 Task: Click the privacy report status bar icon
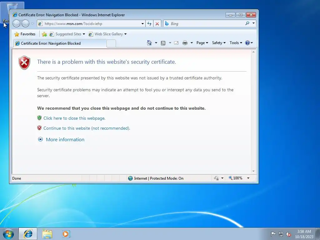tap(216, 178)
